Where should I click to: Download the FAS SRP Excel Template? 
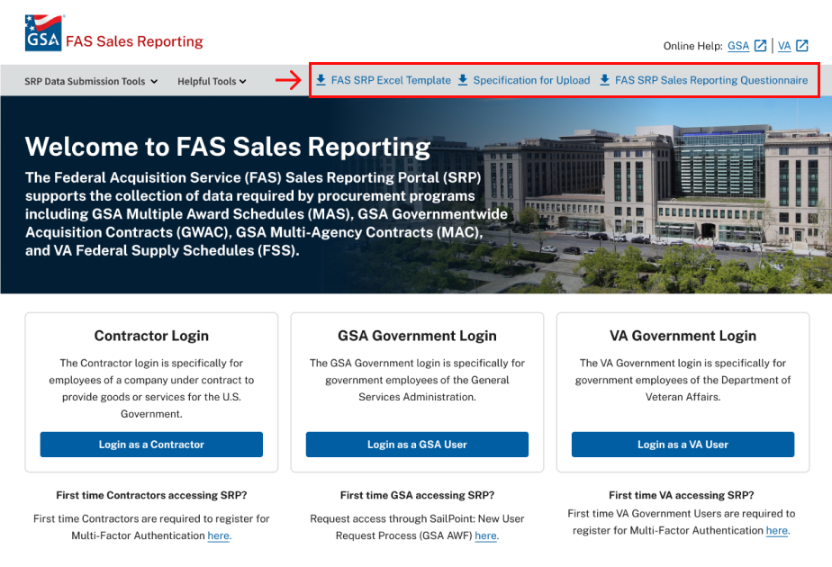391,80
